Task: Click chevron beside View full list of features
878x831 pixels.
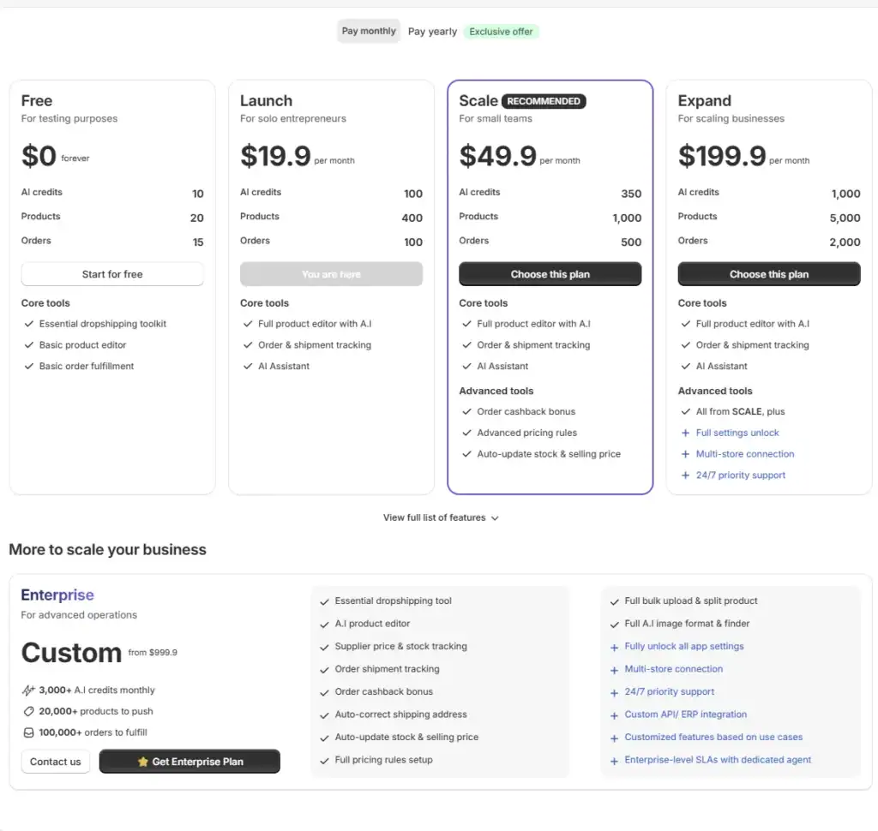Action: pos(495,518)
